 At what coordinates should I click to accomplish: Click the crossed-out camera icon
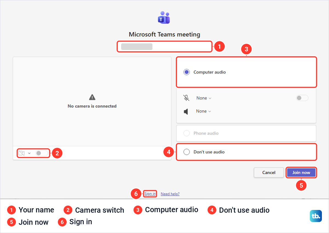coord(22,153)
